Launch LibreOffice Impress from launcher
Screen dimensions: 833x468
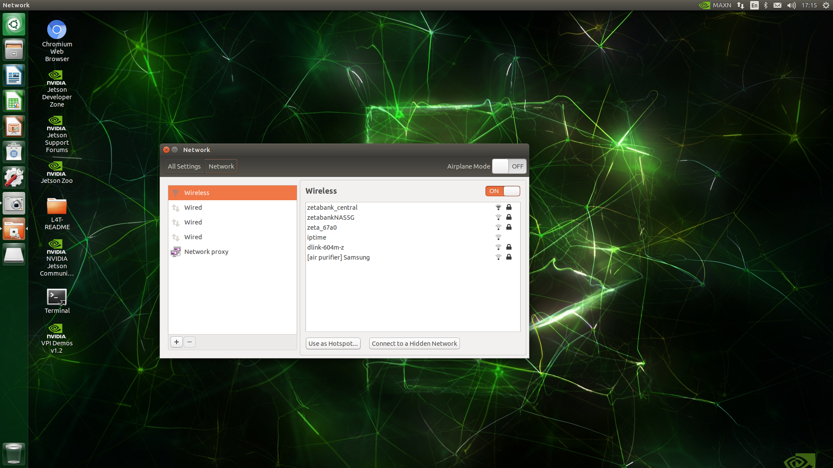[x=14, y=127]
